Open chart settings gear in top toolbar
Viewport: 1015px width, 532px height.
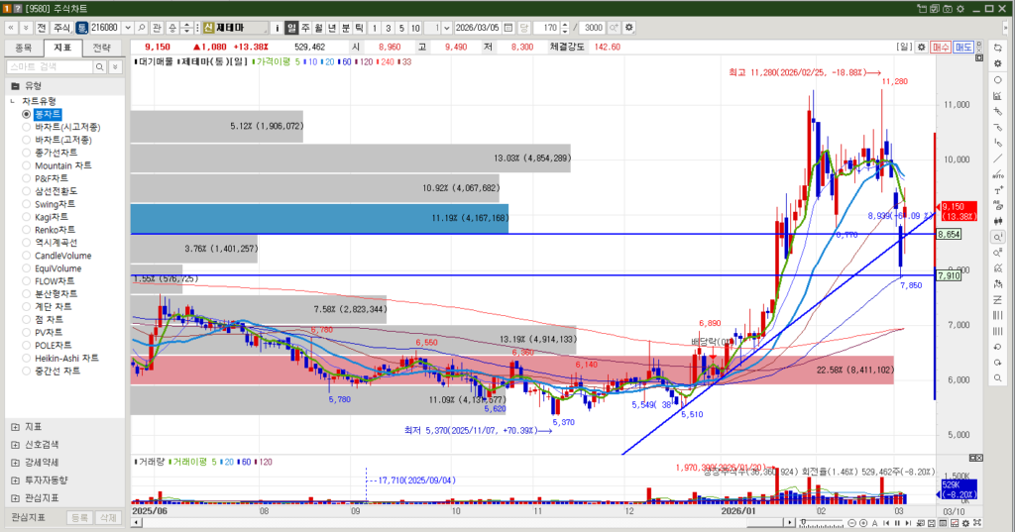tap(628, 27)
